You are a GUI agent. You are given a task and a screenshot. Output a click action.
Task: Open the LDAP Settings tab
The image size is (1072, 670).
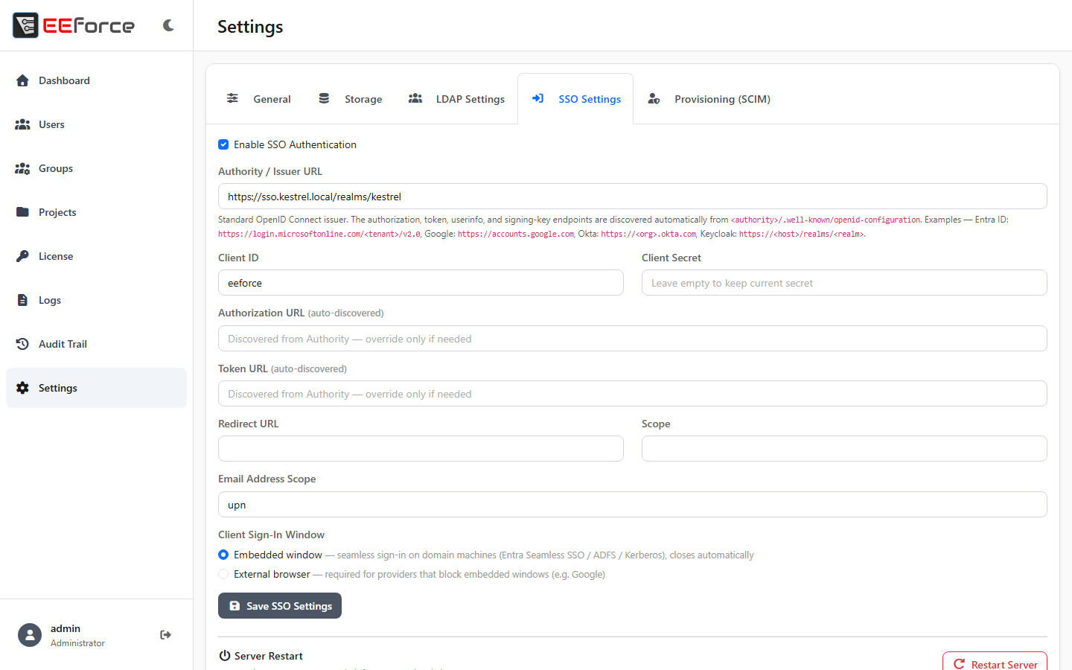456,99
